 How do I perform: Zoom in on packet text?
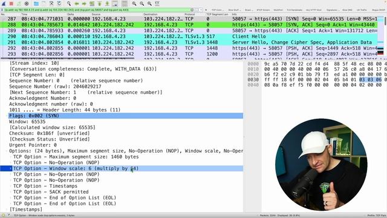pyautogui.click(x=134, y=4)
